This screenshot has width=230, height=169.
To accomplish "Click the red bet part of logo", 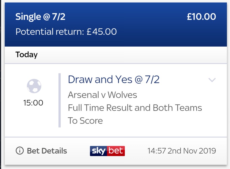I will click(116, 151).
